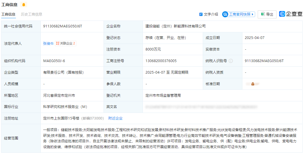Click the 文字介绍 text label

(211, 14)
